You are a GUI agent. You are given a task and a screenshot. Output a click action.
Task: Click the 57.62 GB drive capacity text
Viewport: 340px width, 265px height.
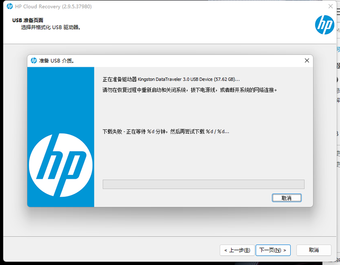(225, 80)
